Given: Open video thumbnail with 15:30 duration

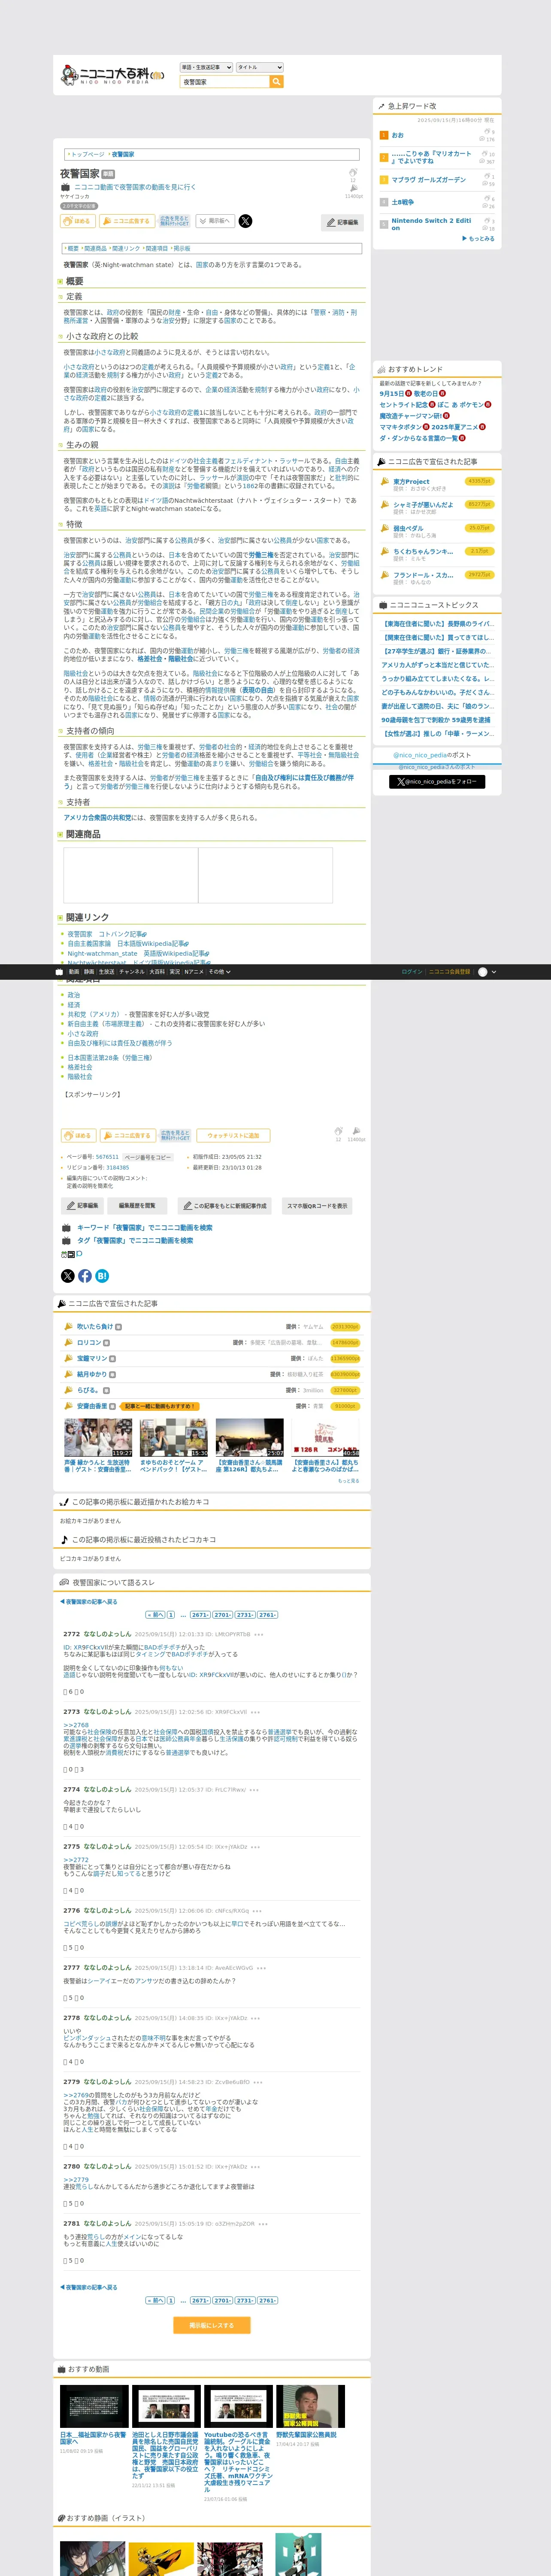Looking at the screenshot, I should click(174, 1437).
